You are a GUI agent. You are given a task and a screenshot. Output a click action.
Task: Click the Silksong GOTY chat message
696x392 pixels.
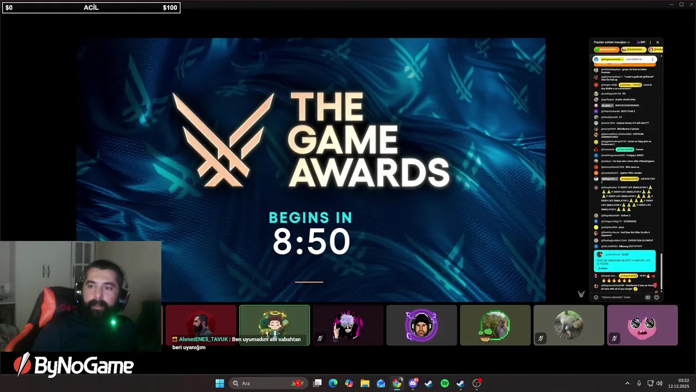point(618,246)
